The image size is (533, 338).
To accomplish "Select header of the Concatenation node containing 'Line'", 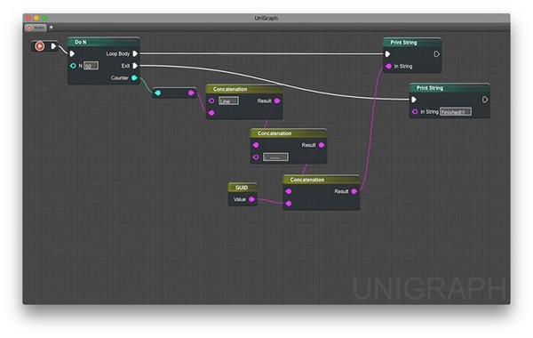I will [244, 89].
